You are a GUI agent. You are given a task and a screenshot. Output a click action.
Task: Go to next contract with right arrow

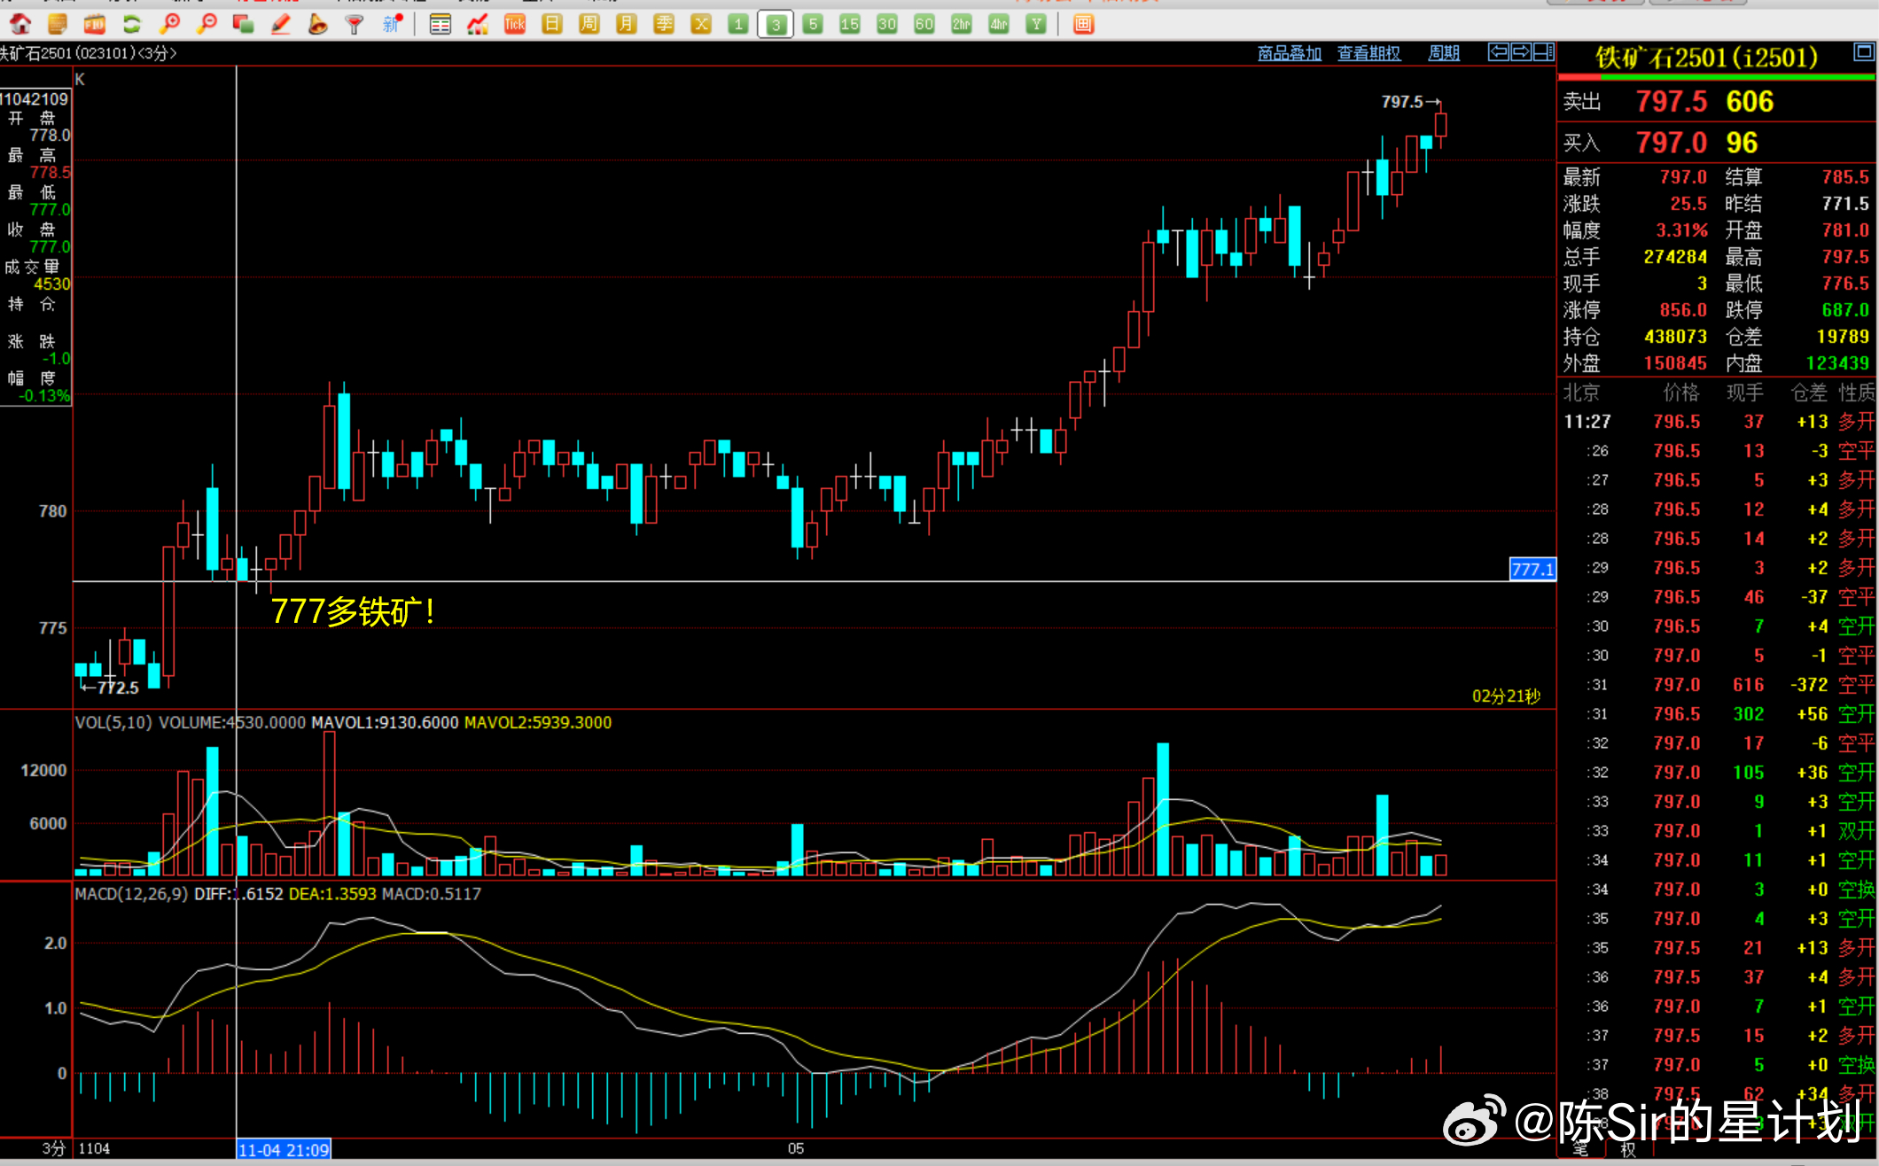pos(1521,52)
